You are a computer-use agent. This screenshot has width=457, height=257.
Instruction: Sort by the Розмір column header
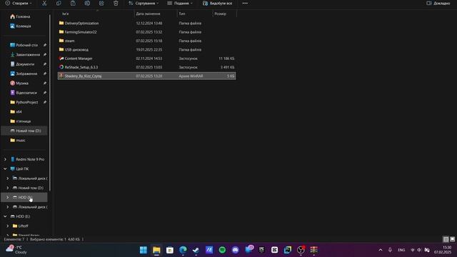pos(221,14)
